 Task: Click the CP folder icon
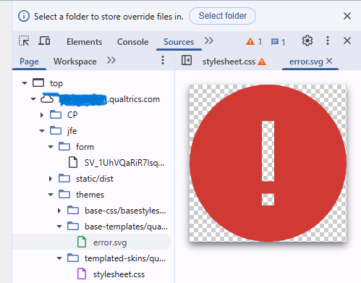pyautogui.click(x=56, y=114)
